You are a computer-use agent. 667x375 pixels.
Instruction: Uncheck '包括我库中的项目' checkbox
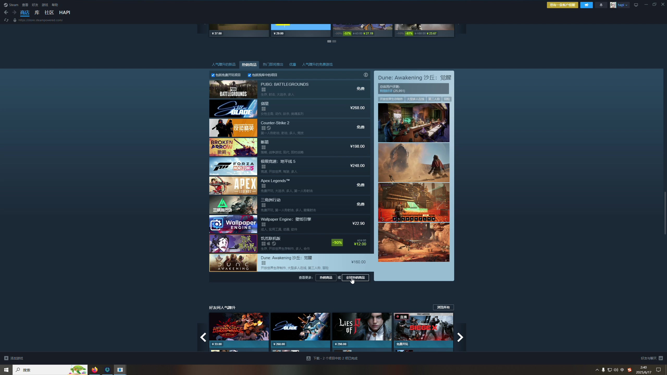coord(249,75)
